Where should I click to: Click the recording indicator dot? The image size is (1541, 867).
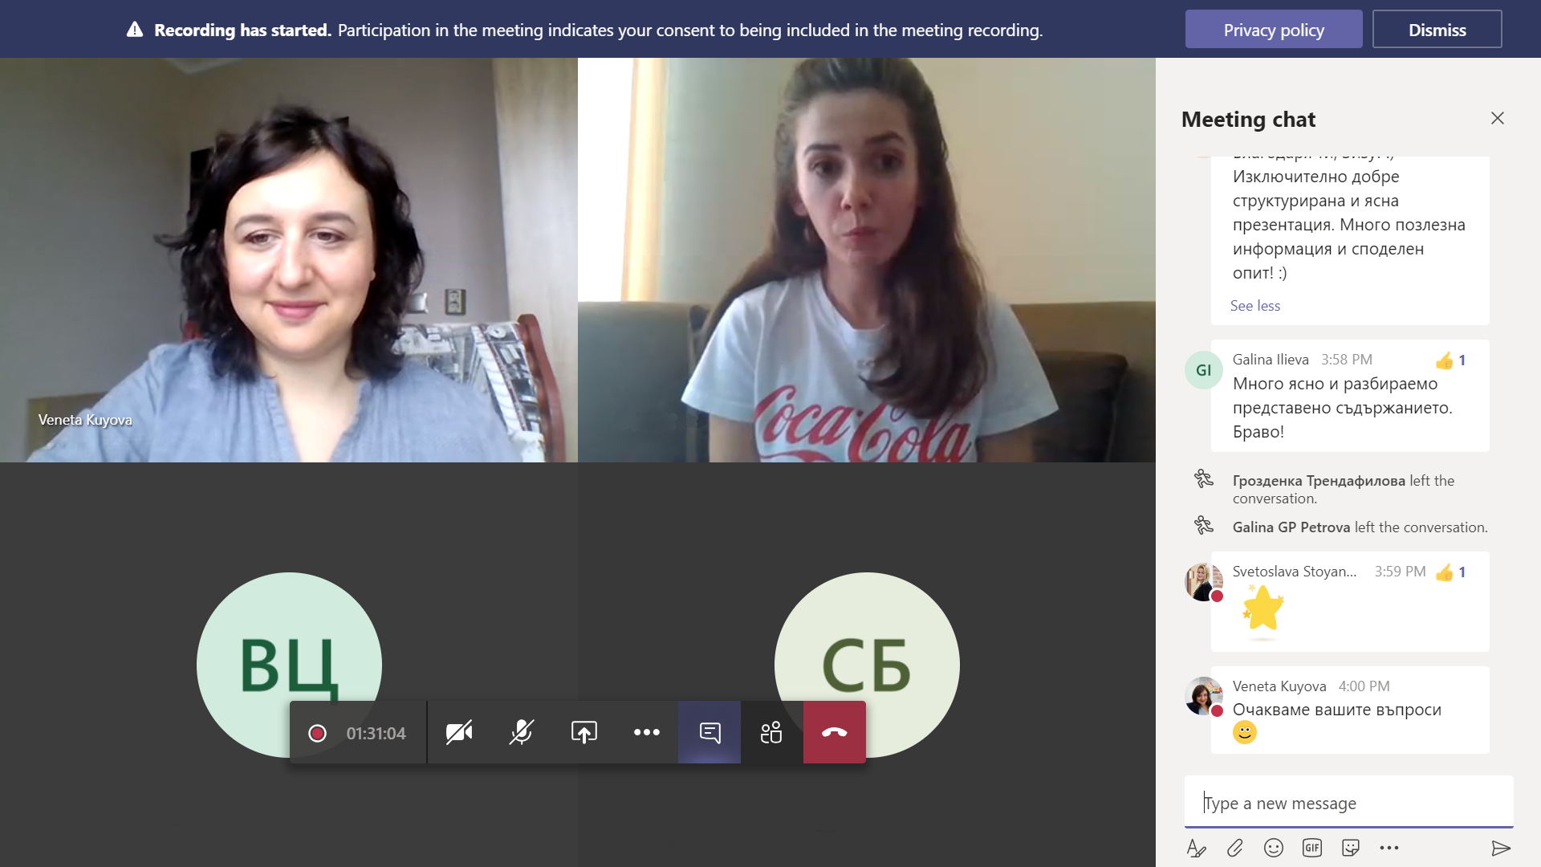tap(317, 733)
